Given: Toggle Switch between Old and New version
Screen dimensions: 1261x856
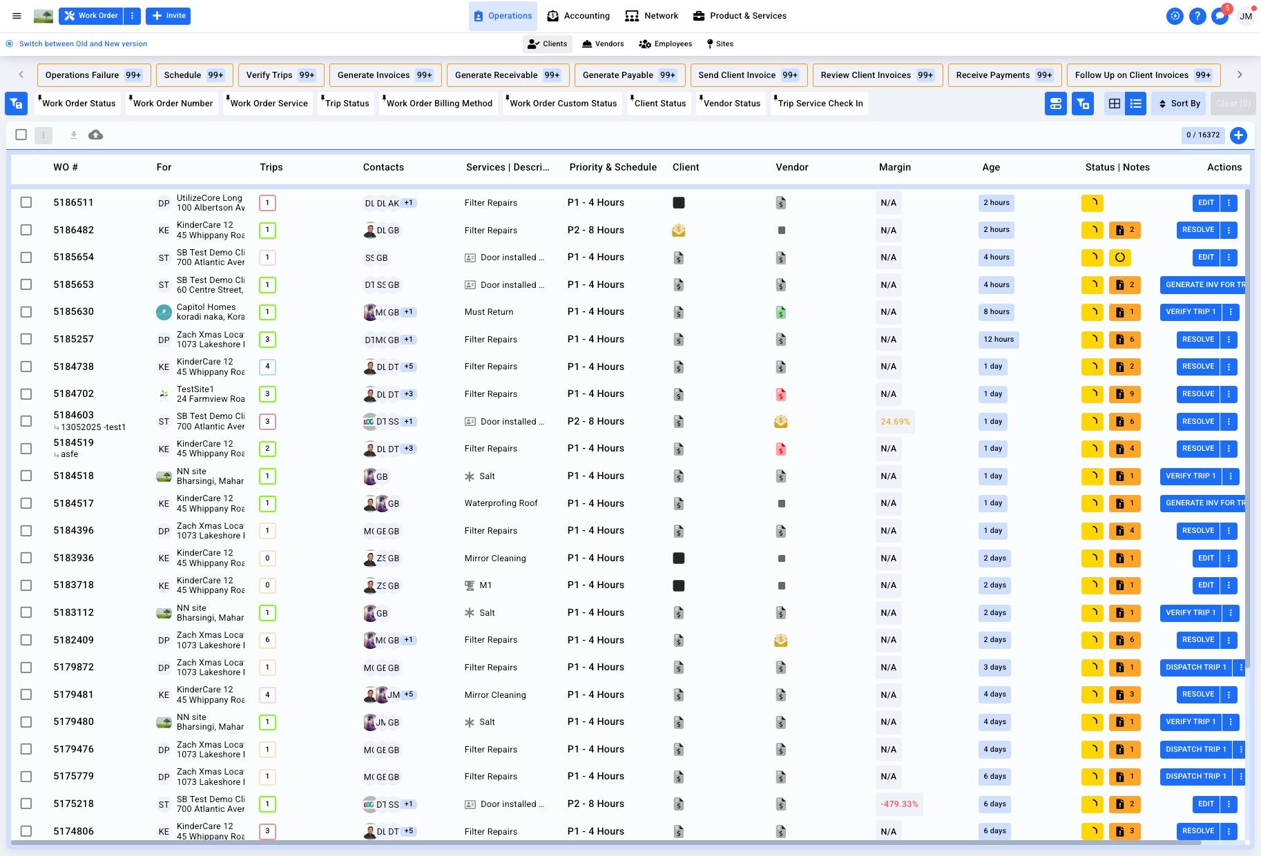Looking at the screenshot, I should [x=76, y=43].
